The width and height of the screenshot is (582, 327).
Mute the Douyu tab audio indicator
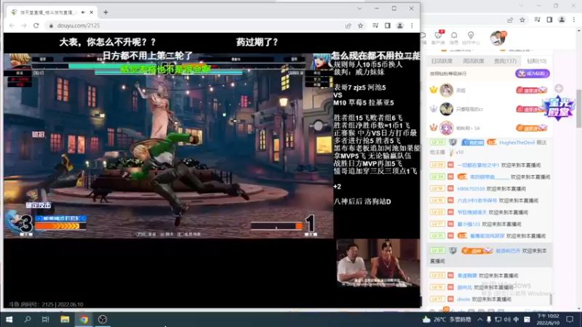pos(83,12)
